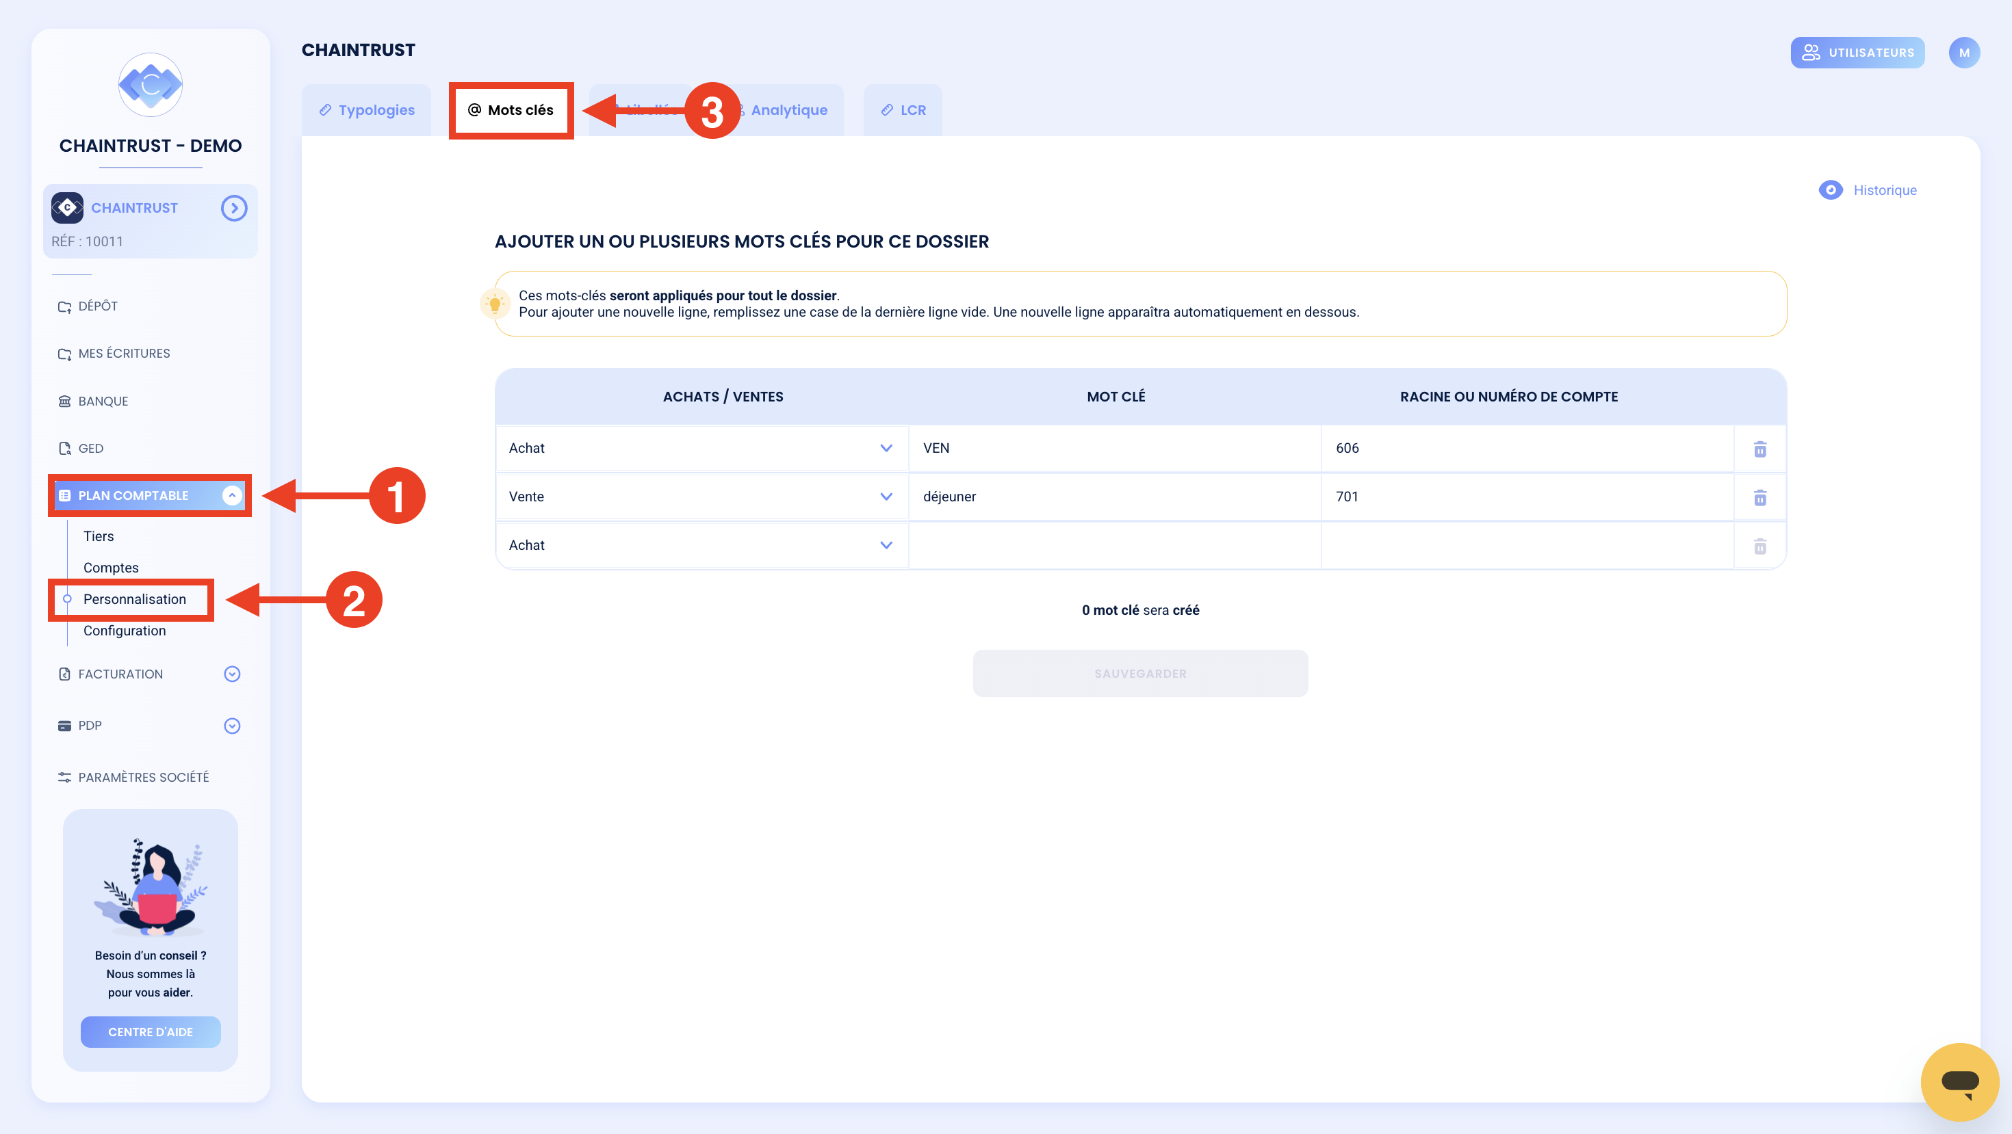Open Configuration submenu item

pos(124,631)
